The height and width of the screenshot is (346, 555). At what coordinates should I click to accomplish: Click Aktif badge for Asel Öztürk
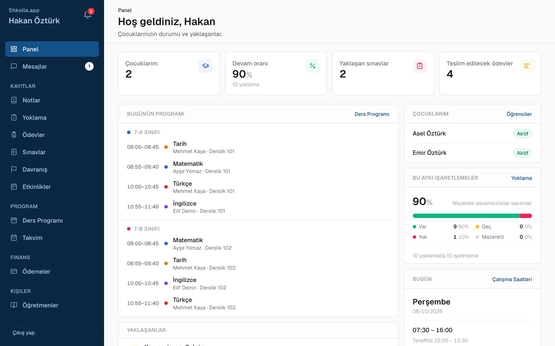click(522, 133)
